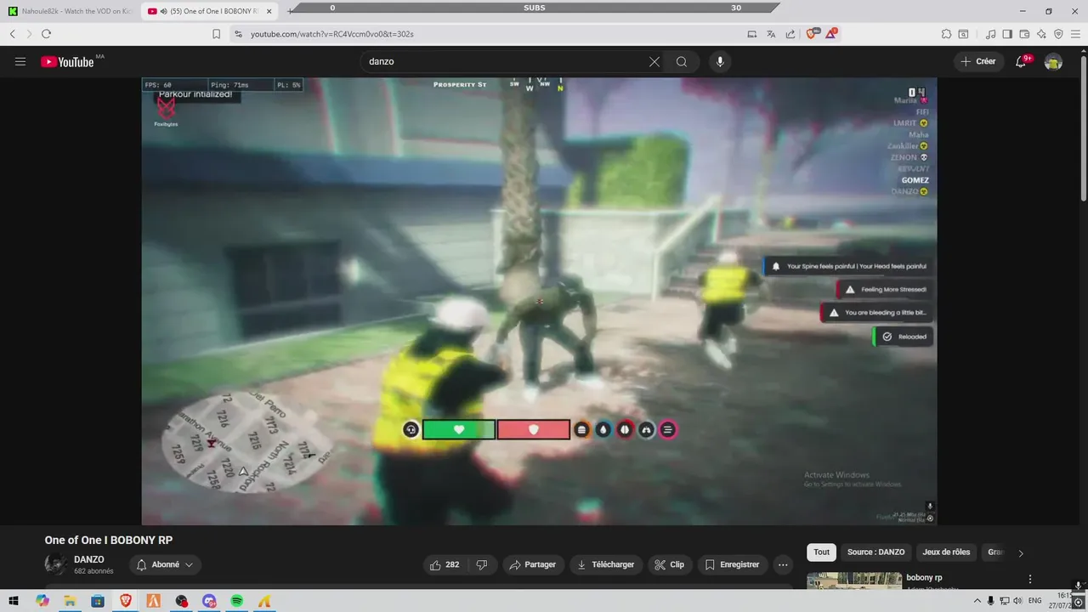Image resolution: width=1088 pixels, height=612 pixels.
Task: Click the video player to pause
Action: (x=539, y=301)
